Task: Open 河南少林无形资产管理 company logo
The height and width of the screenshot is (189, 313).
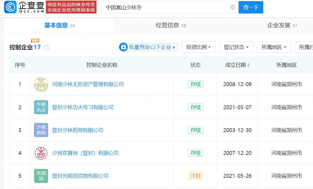Action: click(41, 84)
